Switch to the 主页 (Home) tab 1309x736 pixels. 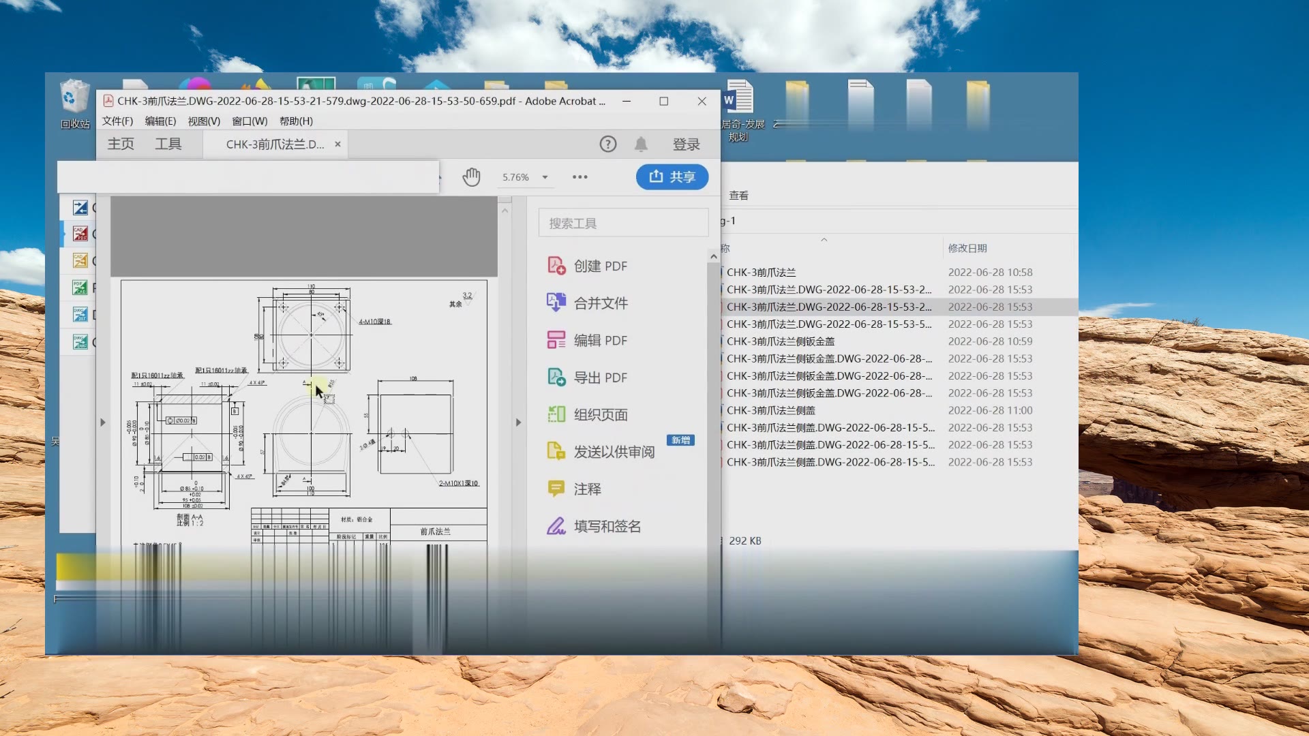point(121,144)
